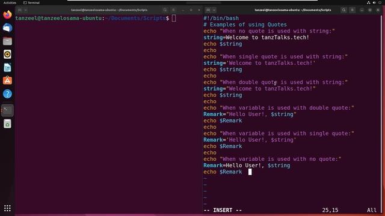Close the left terminal window

199,10
